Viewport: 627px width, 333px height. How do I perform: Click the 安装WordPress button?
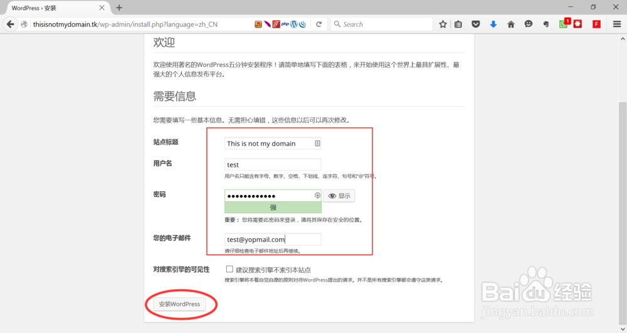[179, 304]
